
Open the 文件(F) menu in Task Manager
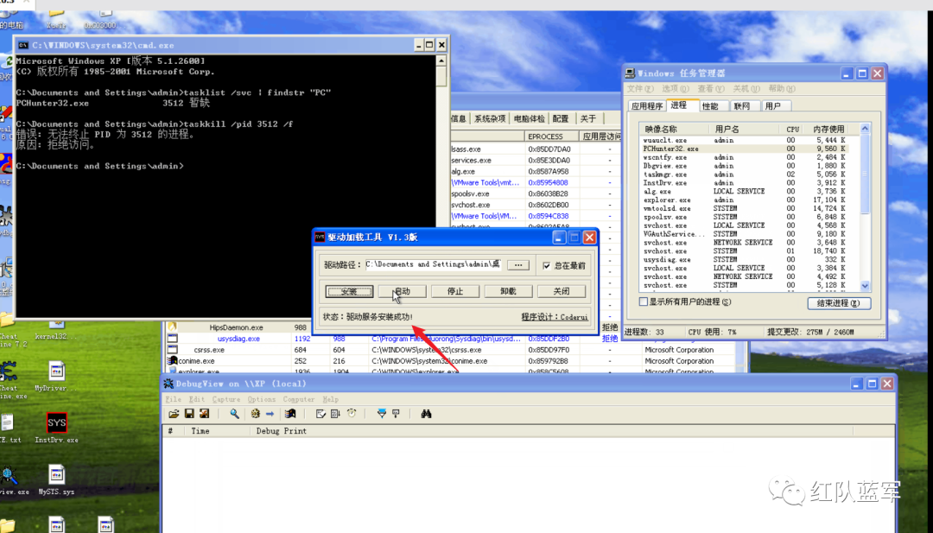[x=641, y=89]
